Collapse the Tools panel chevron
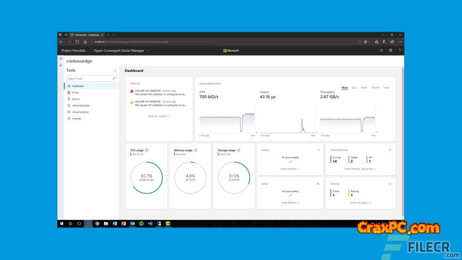462x260 pixels. (115, 70)
